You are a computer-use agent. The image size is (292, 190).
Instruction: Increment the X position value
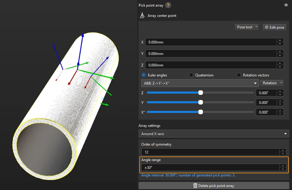[x=280, y=41]
